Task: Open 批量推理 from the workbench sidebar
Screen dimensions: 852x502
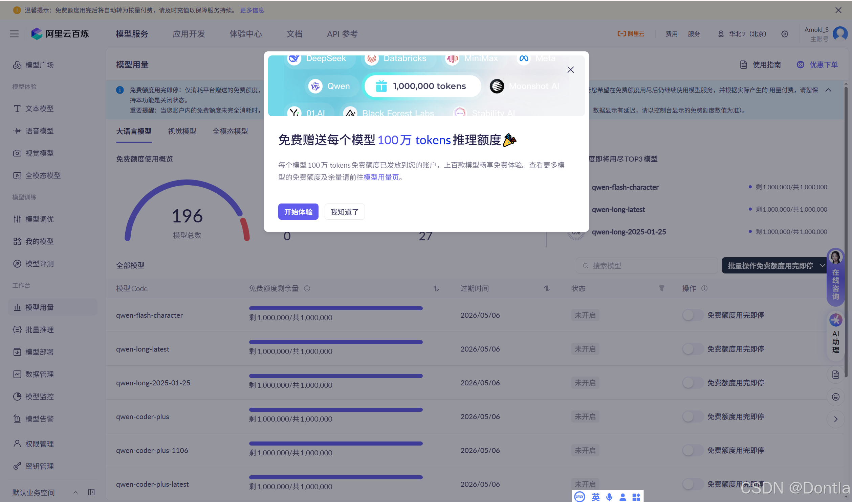Action: pos(39,330)
